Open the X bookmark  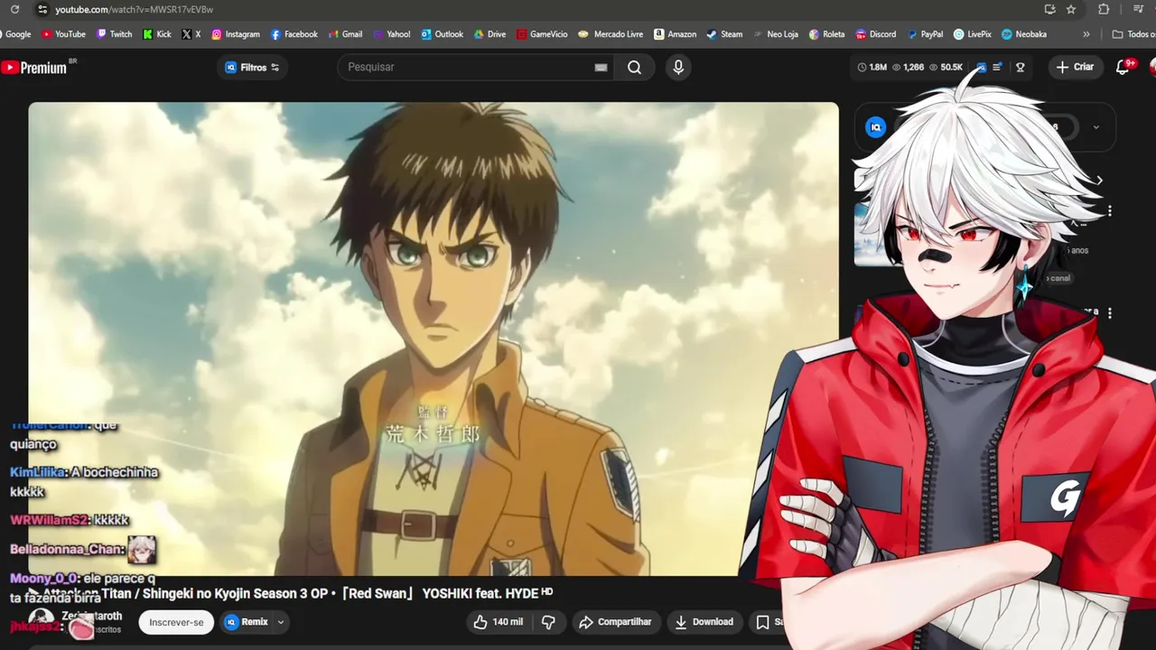tap(191, 34)
